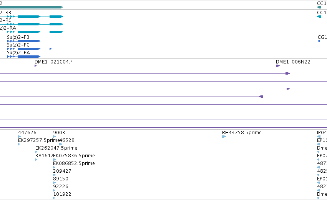This screenshot has height=200, width=327.
Task: Click the DME1-021C04.F label
Action: [x=53, y=62]
